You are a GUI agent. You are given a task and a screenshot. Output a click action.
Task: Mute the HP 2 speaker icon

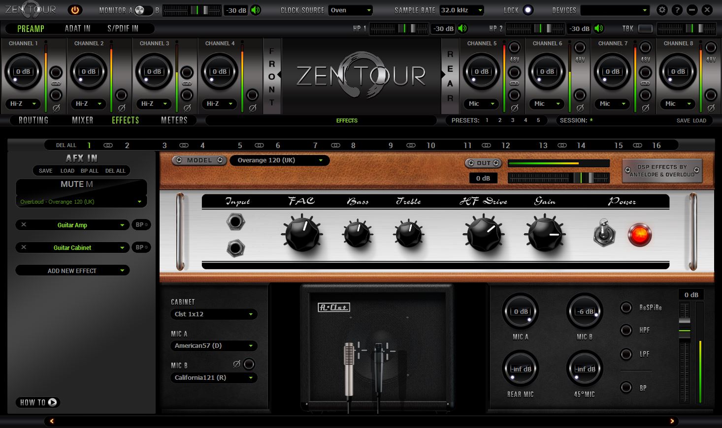click(599, 29)
